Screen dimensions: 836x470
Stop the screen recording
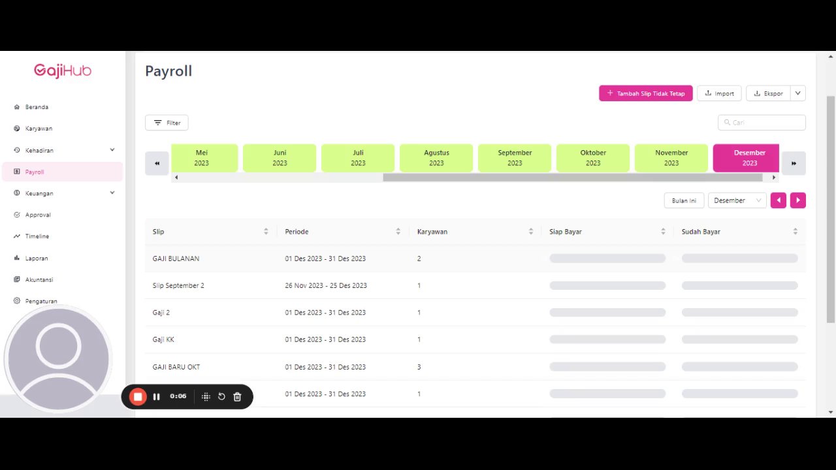[x=138, y=396]
